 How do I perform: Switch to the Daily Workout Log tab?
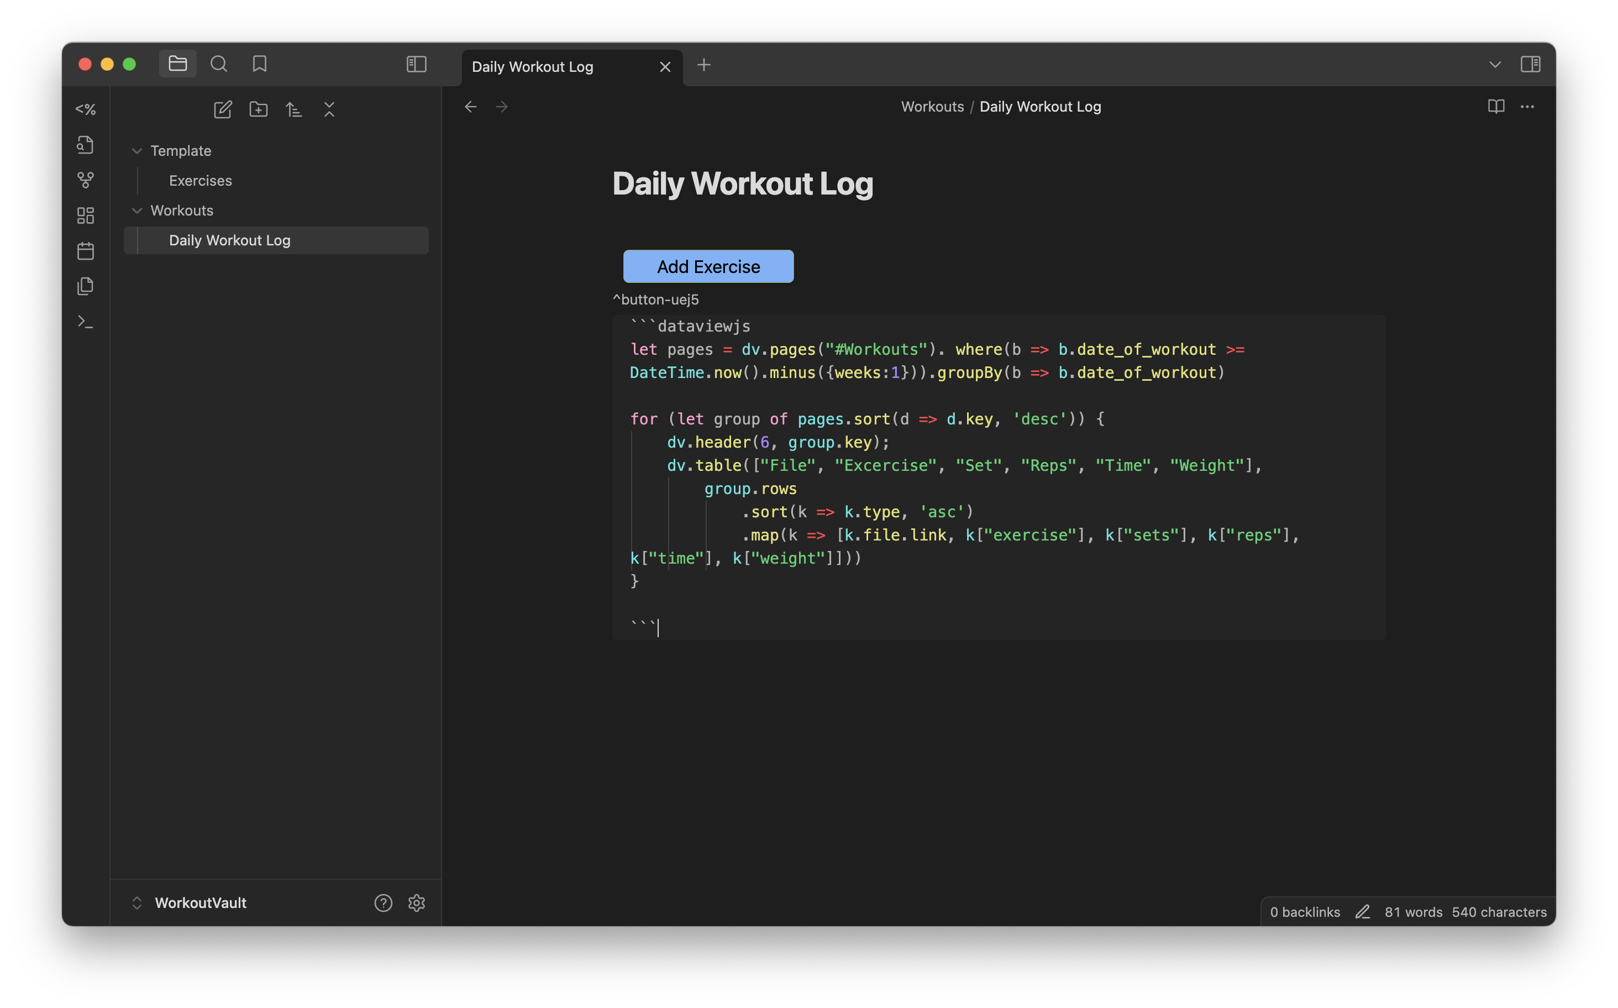532,67
